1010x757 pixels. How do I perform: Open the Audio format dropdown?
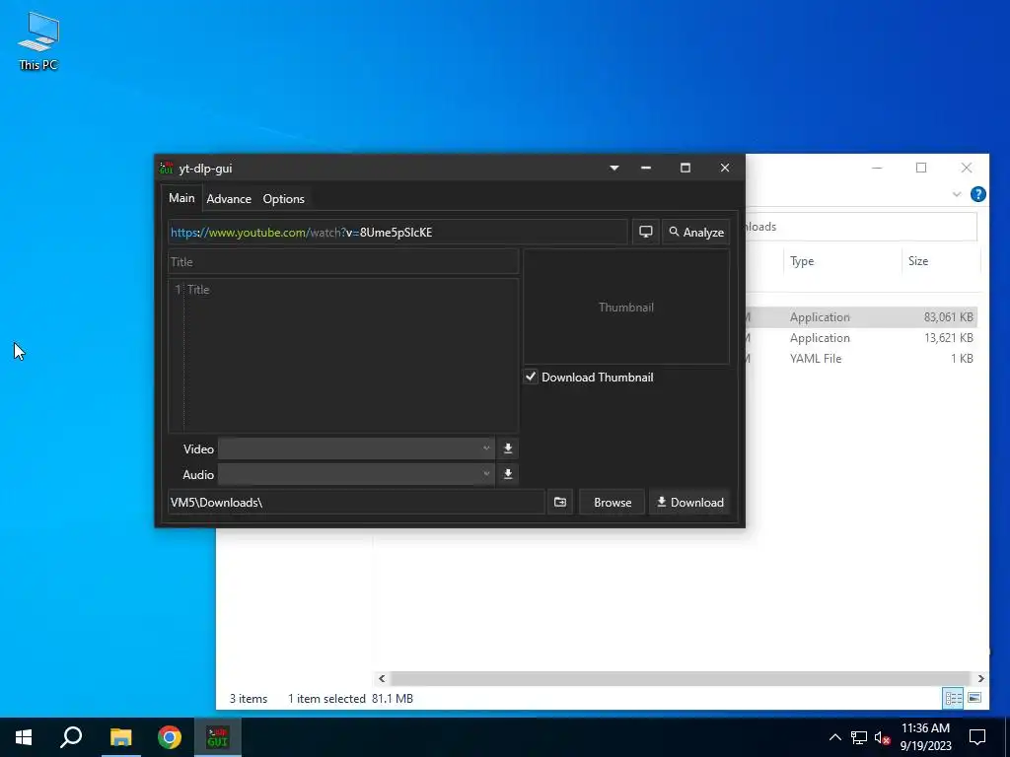click(x=356, y=474)
